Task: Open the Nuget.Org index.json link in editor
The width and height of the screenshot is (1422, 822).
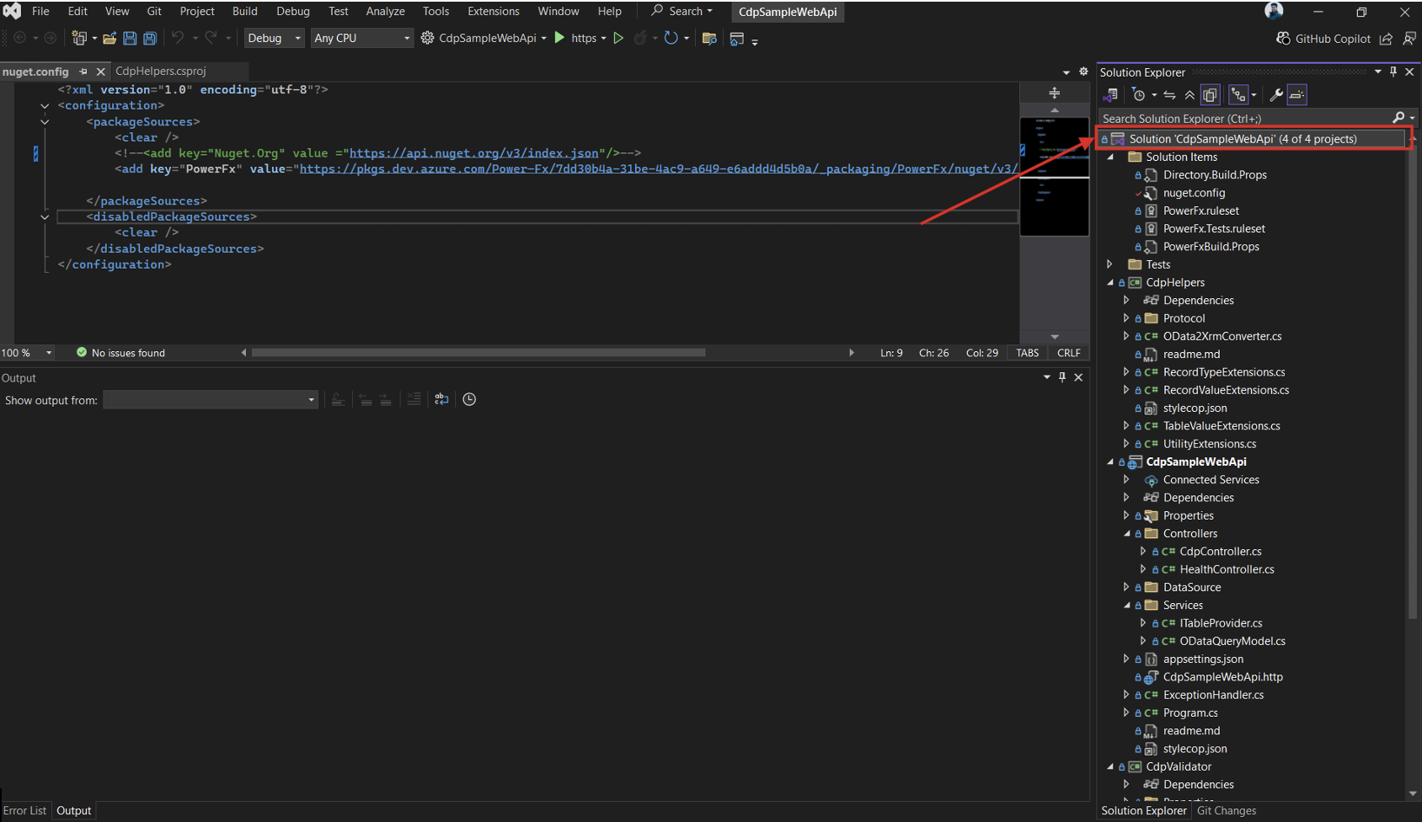Action: tap(474, 152)
